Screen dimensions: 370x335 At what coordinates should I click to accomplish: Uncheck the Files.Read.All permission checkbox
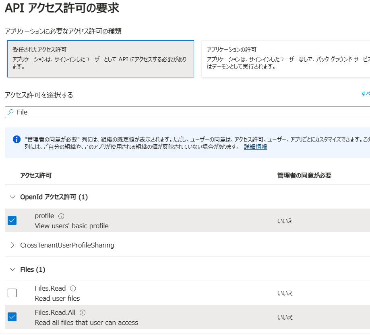(12, 317)
